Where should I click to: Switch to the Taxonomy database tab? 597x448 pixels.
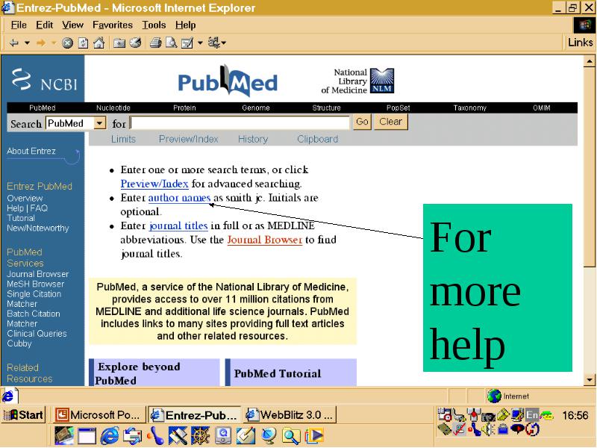pyautogui.click(x=470, y=108)
